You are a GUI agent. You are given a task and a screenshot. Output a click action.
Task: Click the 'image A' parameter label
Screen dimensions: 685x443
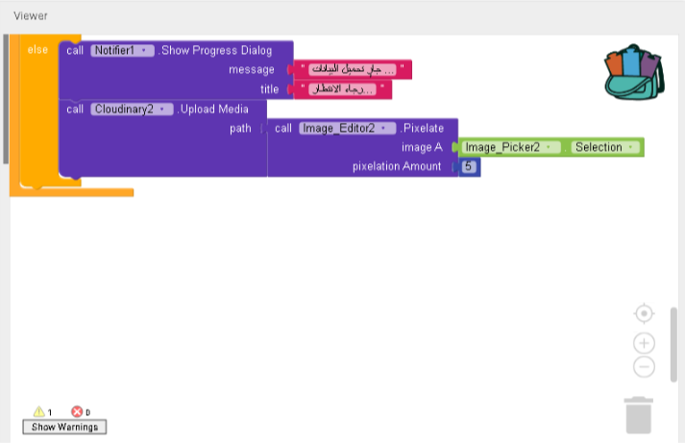[x=422, y=148]
